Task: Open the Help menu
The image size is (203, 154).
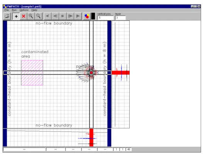Action: pyautogui.click(x=34, y=10)
